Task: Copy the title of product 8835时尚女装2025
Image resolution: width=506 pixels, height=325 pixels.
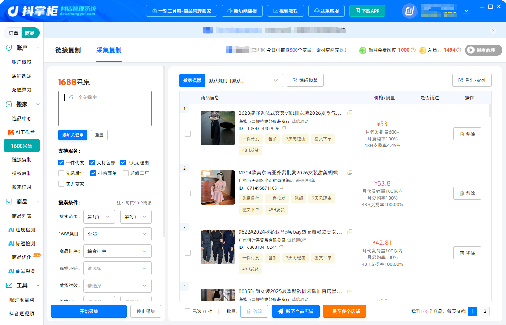Action: coord(350,291)
